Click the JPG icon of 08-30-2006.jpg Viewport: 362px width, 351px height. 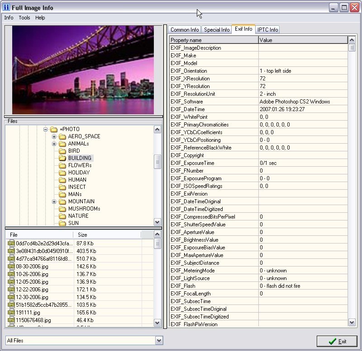[x=11, y=266]
